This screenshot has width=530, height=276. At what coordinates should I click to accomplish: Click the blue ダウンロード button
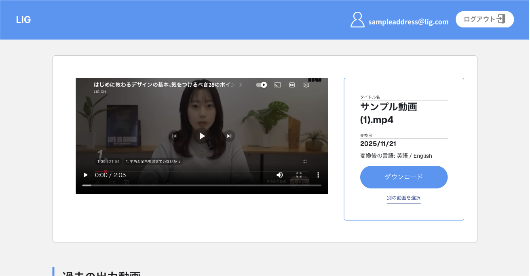tap(403, 177)
